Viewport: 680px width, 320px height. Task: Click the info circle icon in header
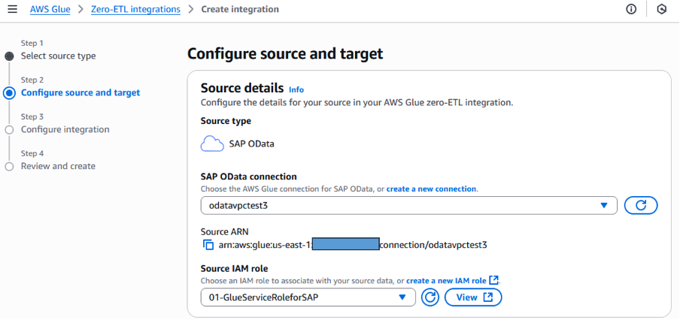pos(631,10)
